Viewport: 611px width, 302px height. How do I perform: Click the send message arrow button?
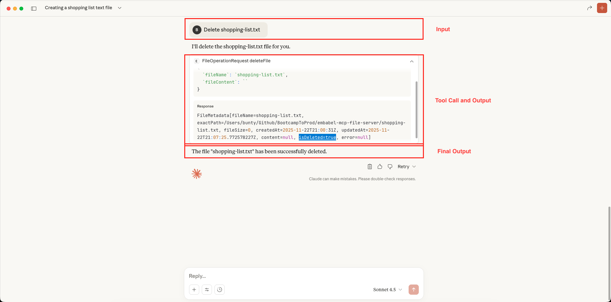click(413, 290)
